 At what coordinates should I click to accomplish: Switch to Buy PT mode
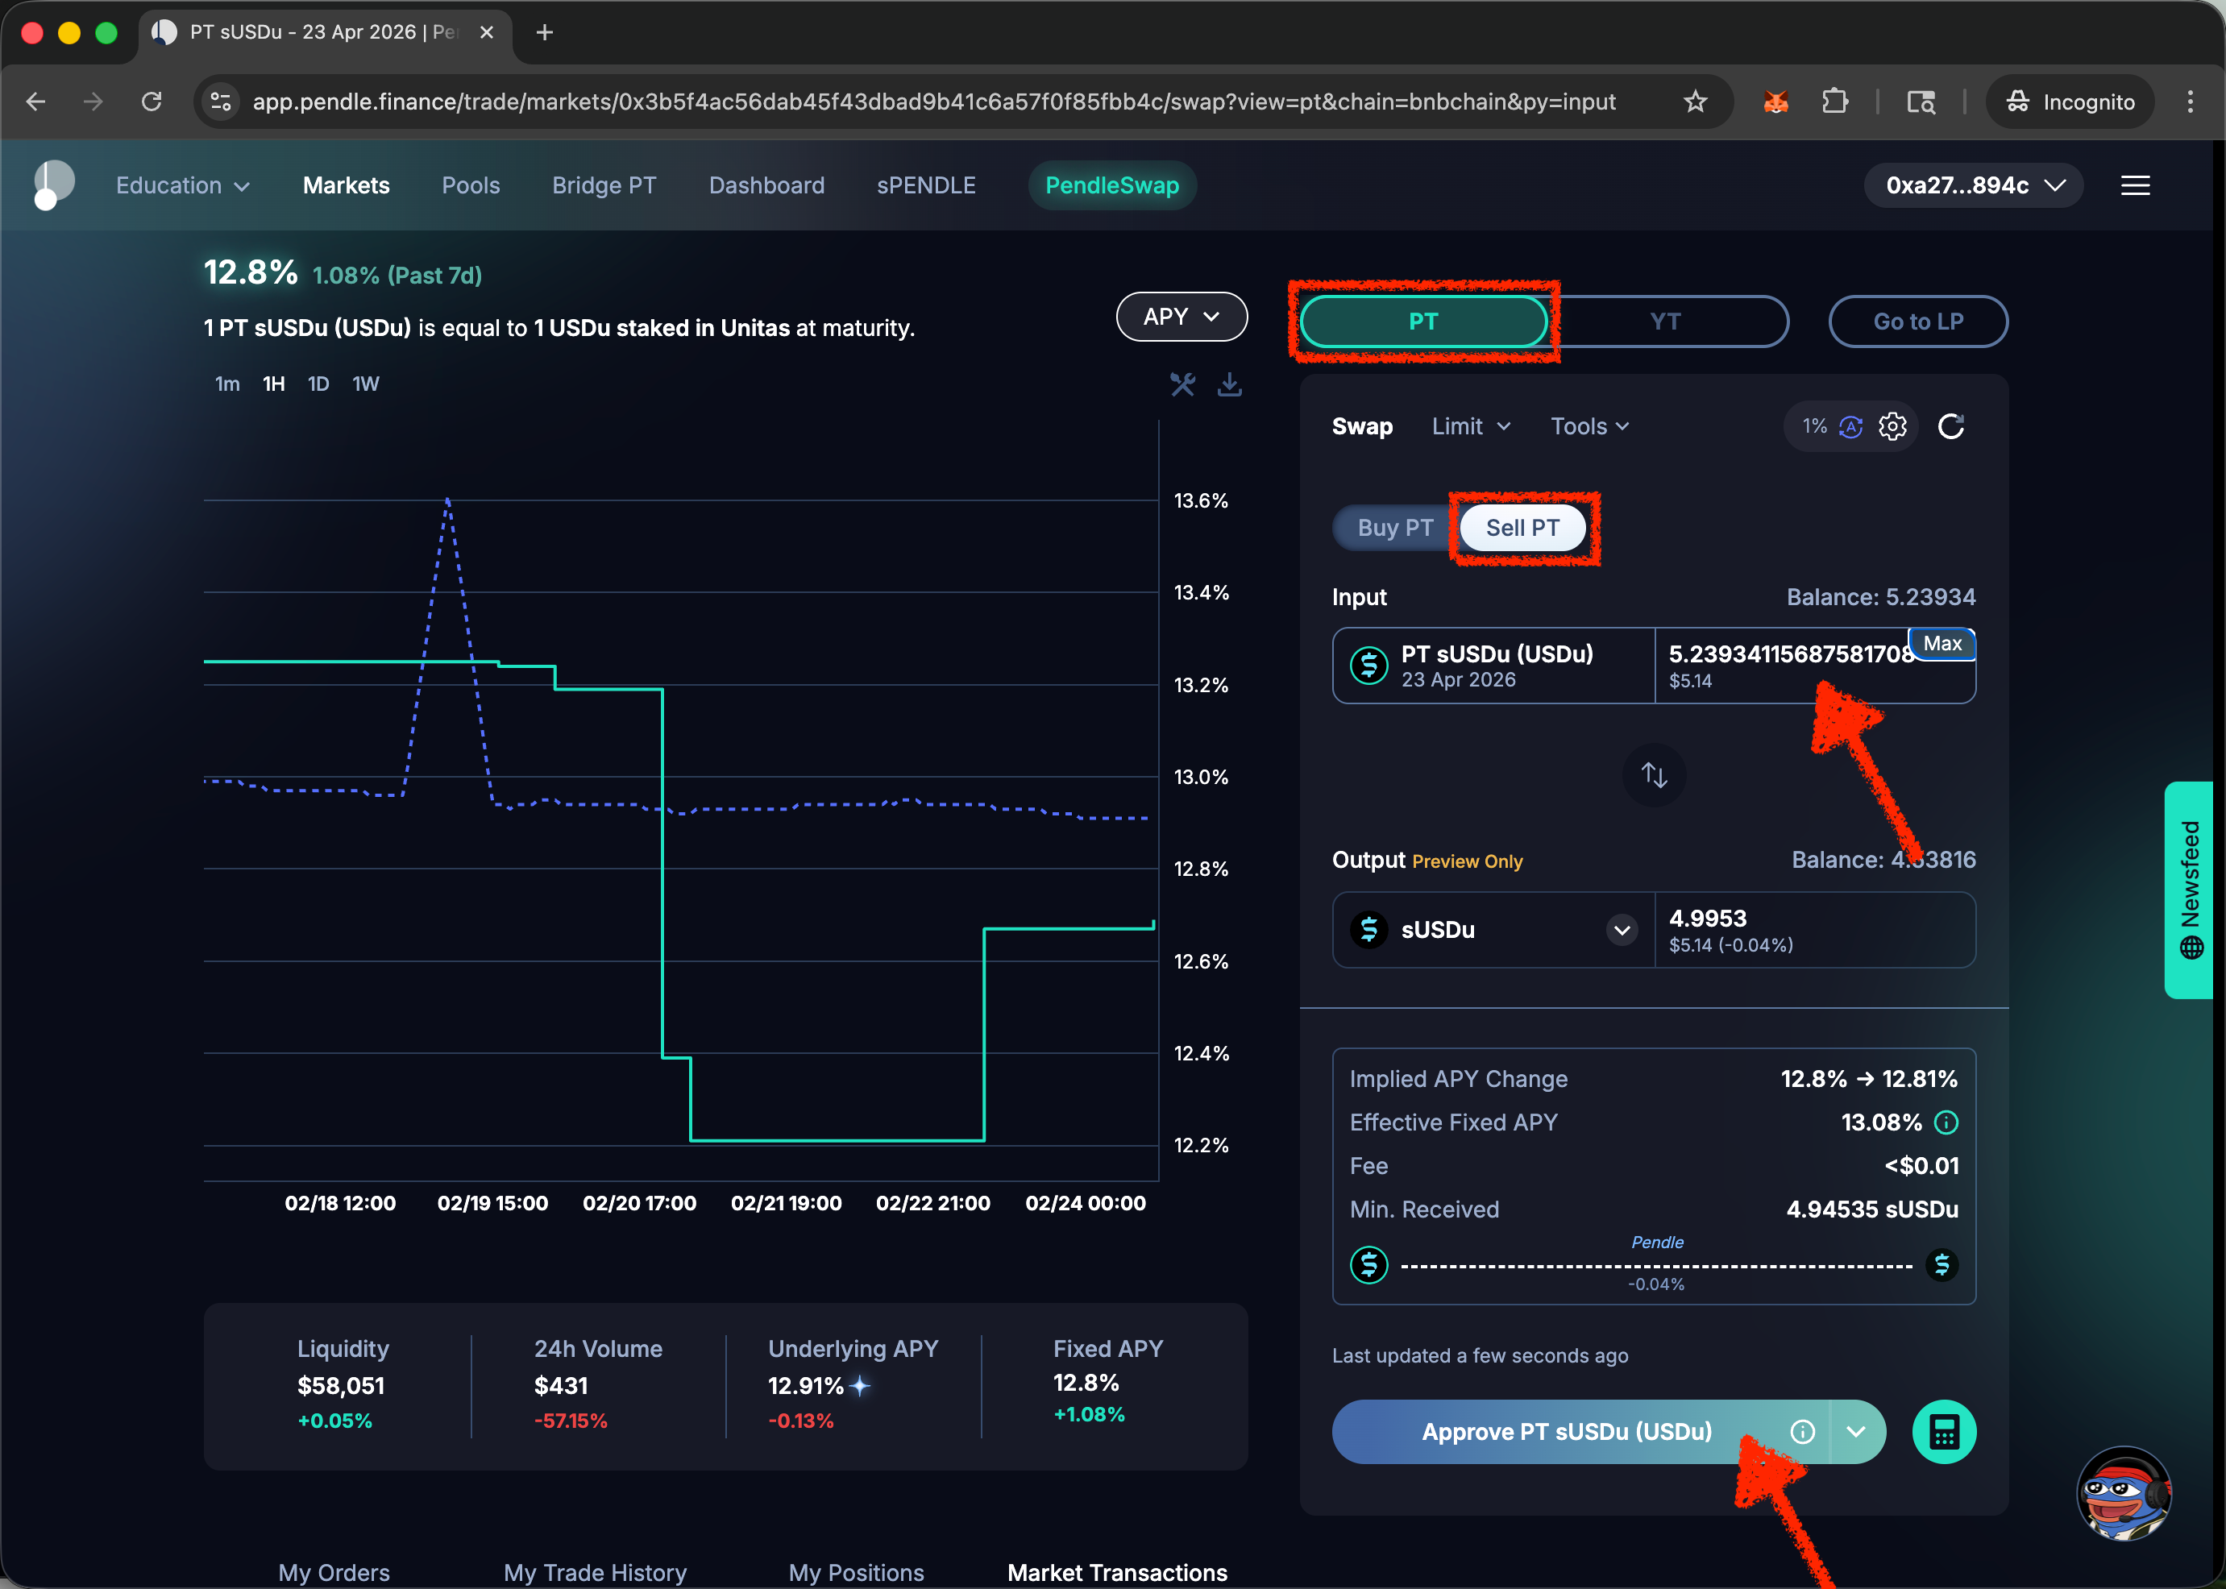(1394, 529)
